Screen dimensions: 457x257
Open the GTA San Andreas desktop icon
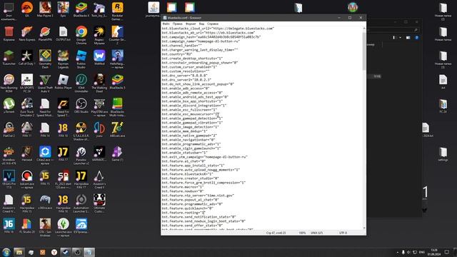pyautogui.click(x=45, y=227)
